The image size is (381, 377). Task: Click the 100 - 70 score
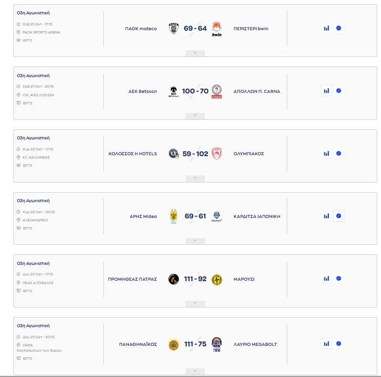(x=195, y=91)
